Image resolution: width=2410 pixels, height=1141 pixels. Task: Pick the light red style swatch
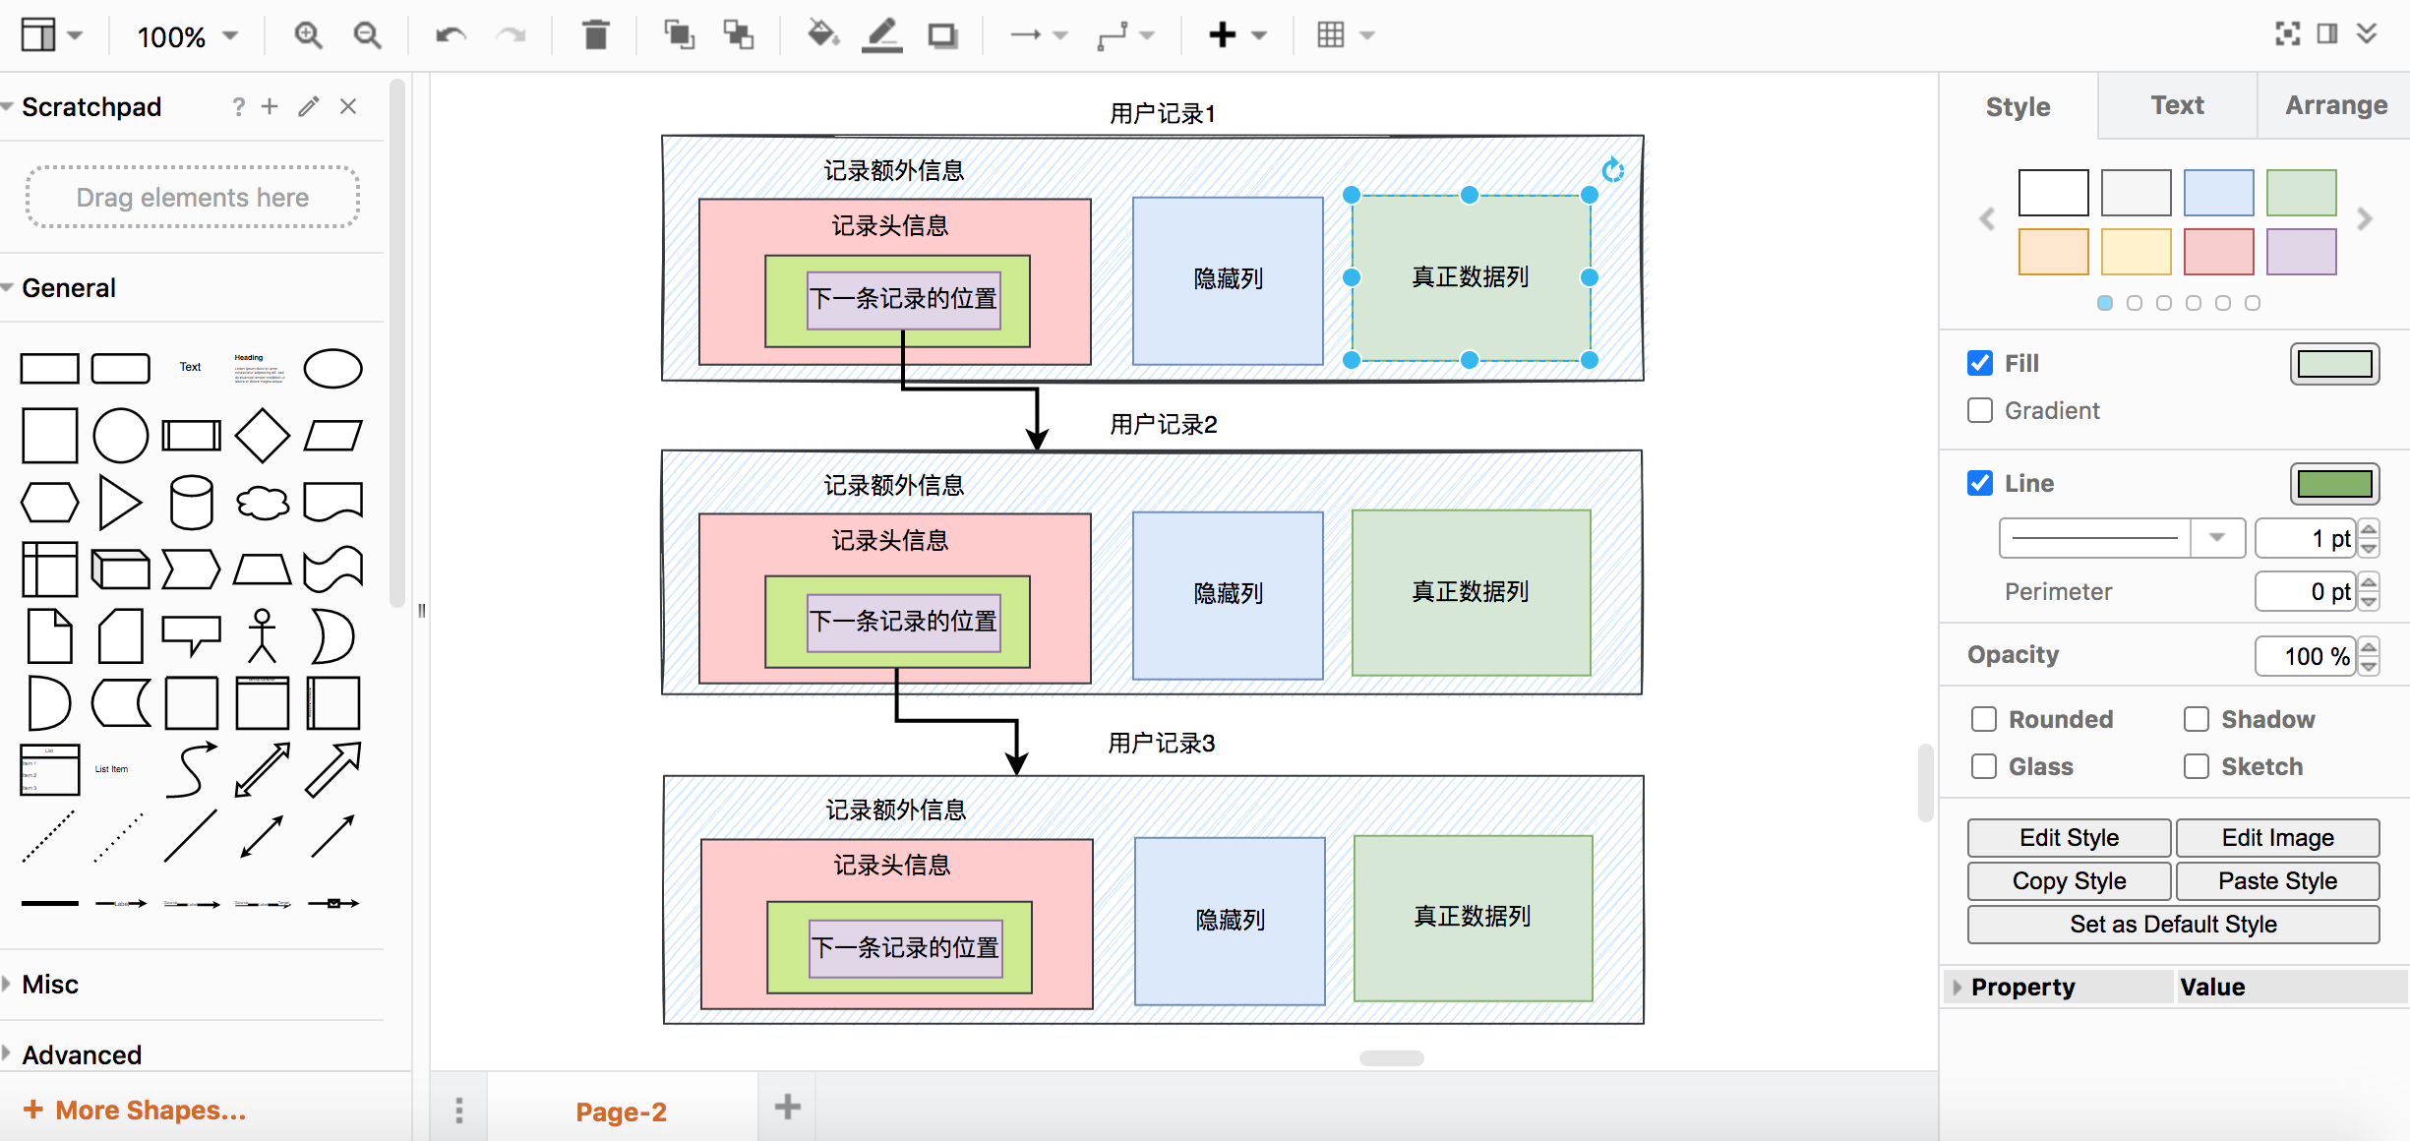pyautogui.click(x=2218, y=252)
